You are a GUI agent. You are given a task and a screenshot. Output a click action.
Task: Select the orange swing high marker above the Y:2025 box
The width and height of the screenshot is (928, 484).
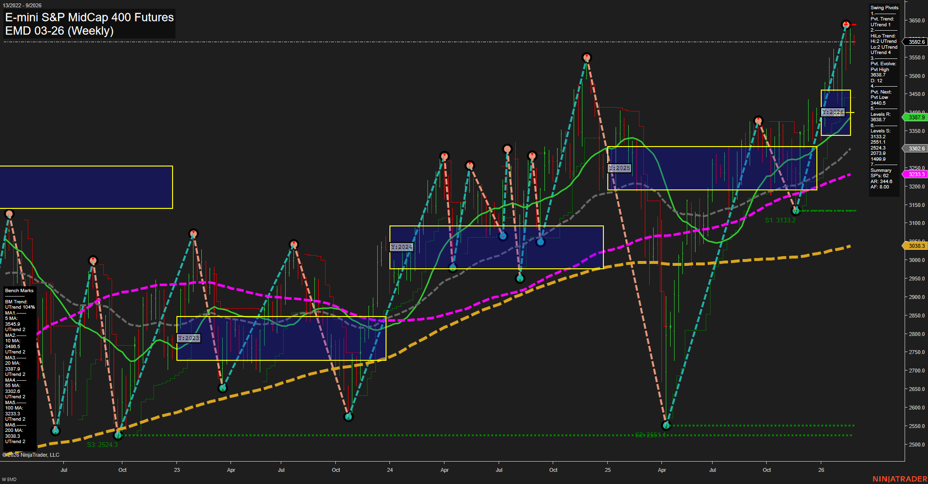pyautogui.click(x=758, y=119)
